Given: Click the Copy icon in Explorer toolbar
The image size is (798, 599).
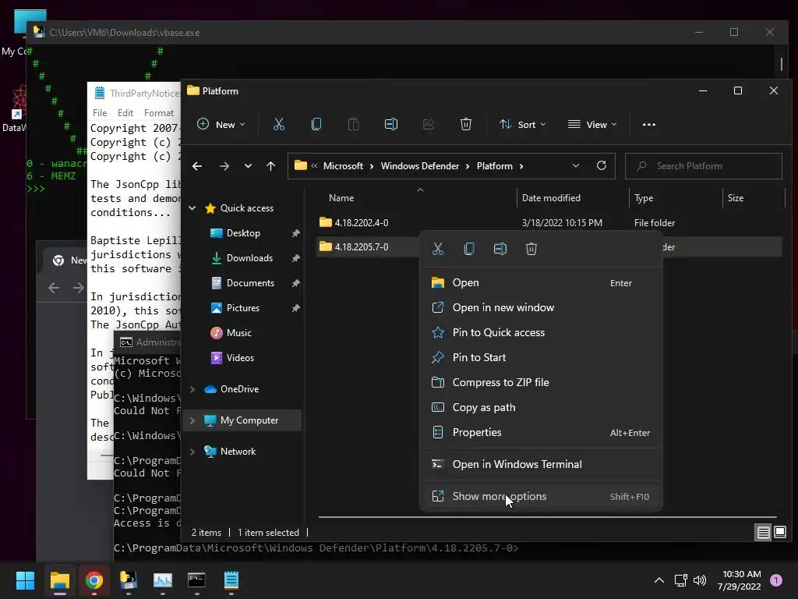Looking at the screenshot, I should 316,124.
